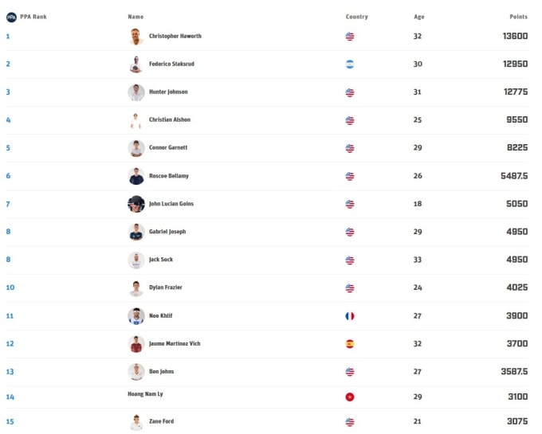Click Vietnam flag in Hoang Nam Ly's row
542x434 pixels.
pyautogui.click(x=350, y=397)
